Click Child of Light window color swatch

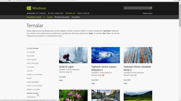click(x=71, y=72)
